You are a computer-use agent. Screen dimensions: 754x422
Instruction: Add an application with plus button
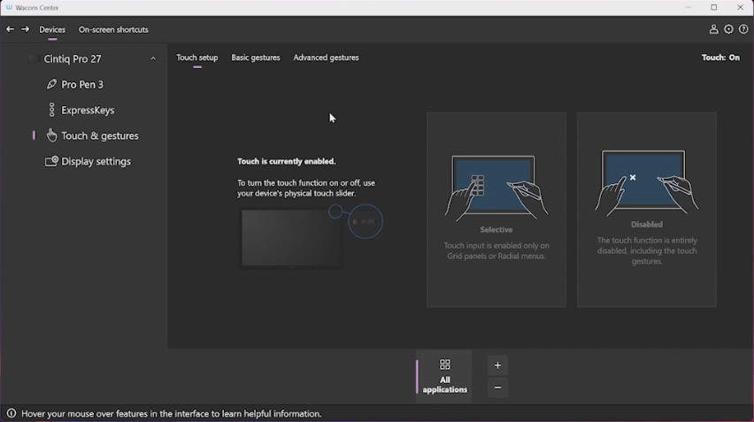click(x=497, y=365)
